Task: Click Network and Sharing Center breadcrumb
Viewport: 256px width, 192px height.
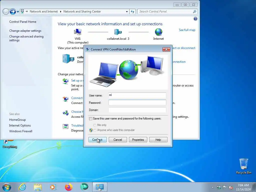Action: [82, 11]
